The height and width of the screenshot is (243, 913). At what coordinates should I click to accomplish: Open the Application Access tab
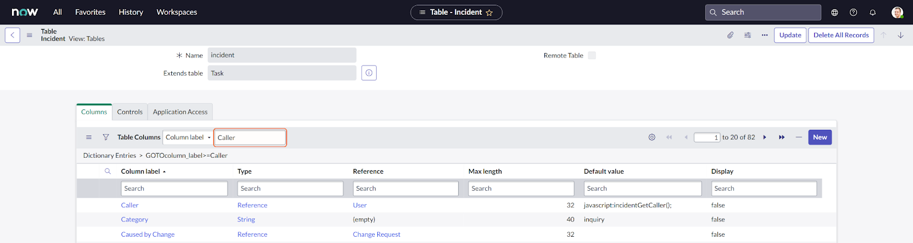click(180, 112)
